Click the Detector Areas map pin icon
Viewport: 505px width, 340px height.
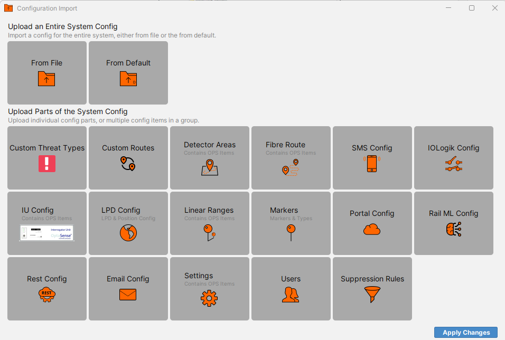(210, 167)
